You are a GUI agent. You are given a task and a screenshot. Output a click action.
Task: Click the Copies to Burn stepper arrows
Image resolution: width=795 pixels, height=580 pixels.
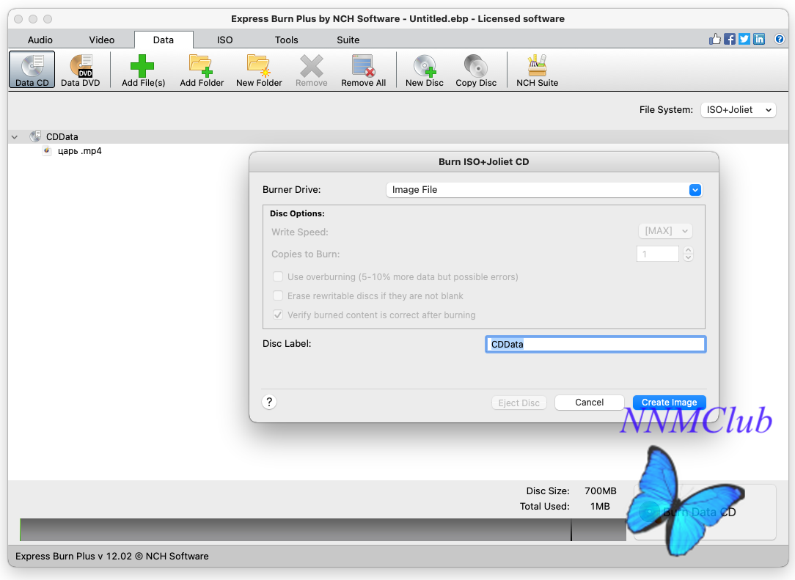tap(688, 254)
